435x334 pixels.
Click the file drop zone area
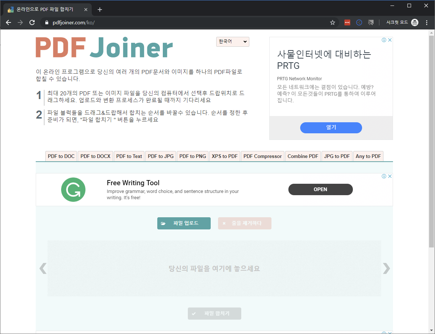(x=214, y=268)
